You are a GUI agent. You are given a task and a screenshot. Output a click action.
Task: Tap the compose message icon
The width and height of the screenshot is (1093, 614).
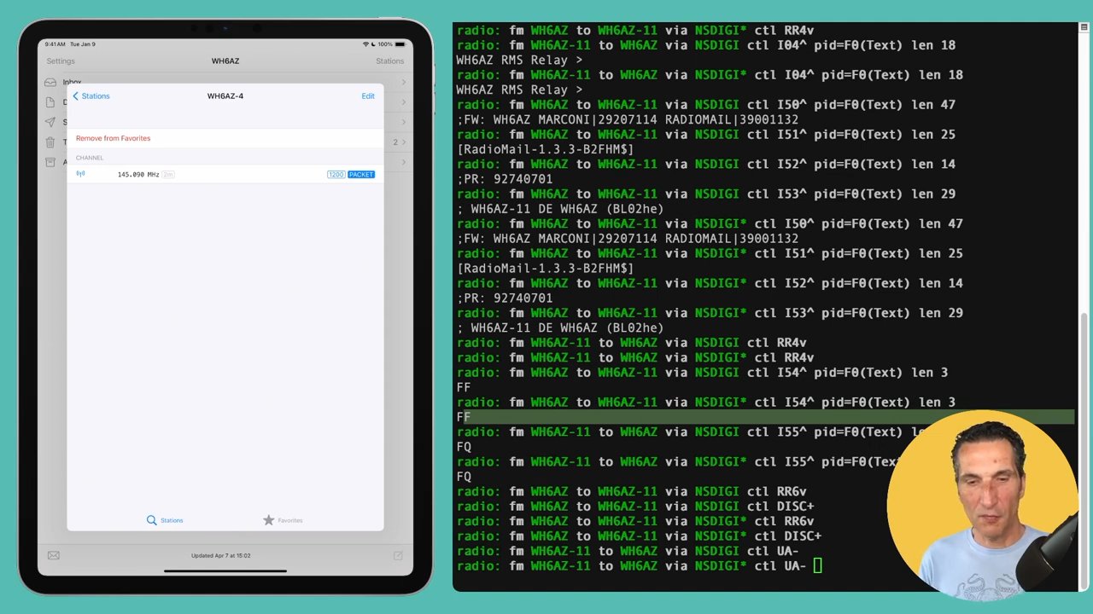coord(398,555)
